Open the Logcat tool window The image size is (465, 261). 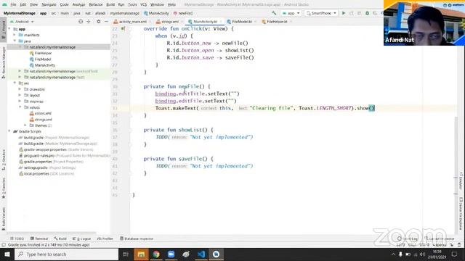82,239
